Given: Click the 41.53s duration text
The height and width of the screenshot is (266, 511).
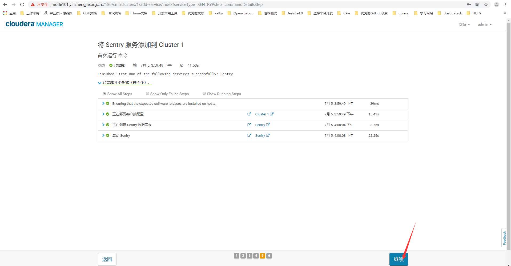Looking at the screenshot, I should coord(193,65).
